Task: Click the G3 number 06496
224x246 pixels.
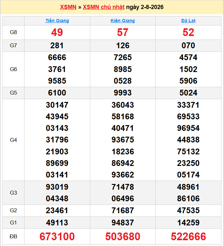Action: (123, 199)
